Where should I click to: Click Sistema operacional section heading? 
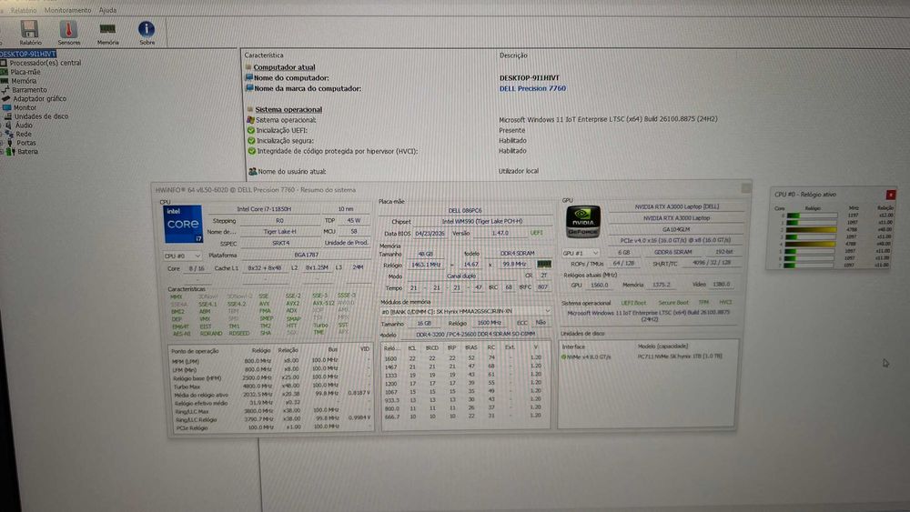coord(288,110)
